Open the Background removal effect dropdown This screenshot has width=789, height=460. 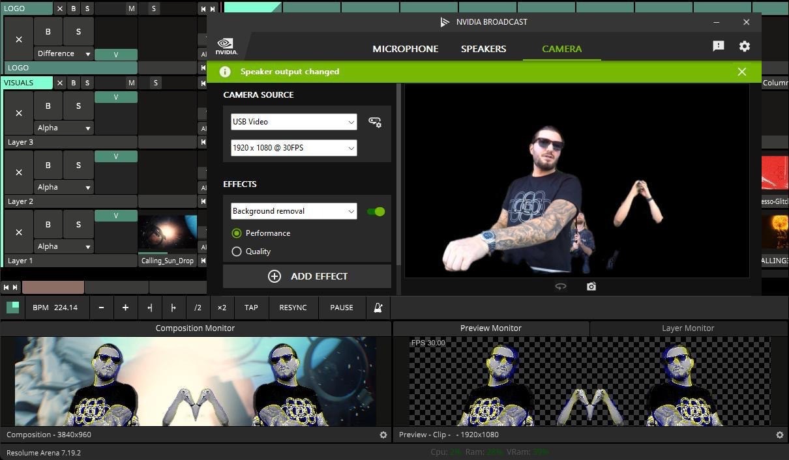[293, 211]
